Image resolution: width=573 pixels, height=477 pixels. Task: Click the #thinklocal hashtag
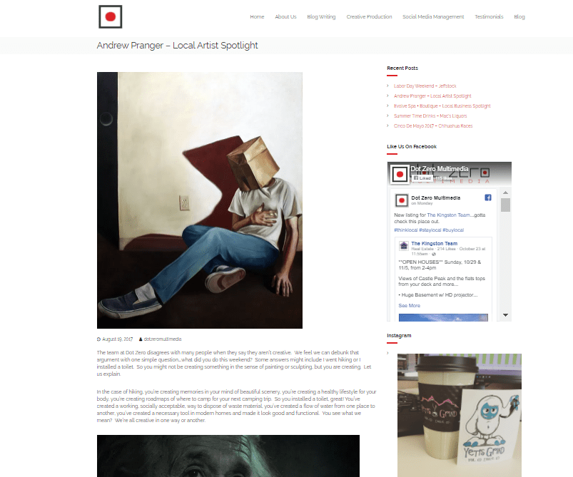(x=405, y=230)
